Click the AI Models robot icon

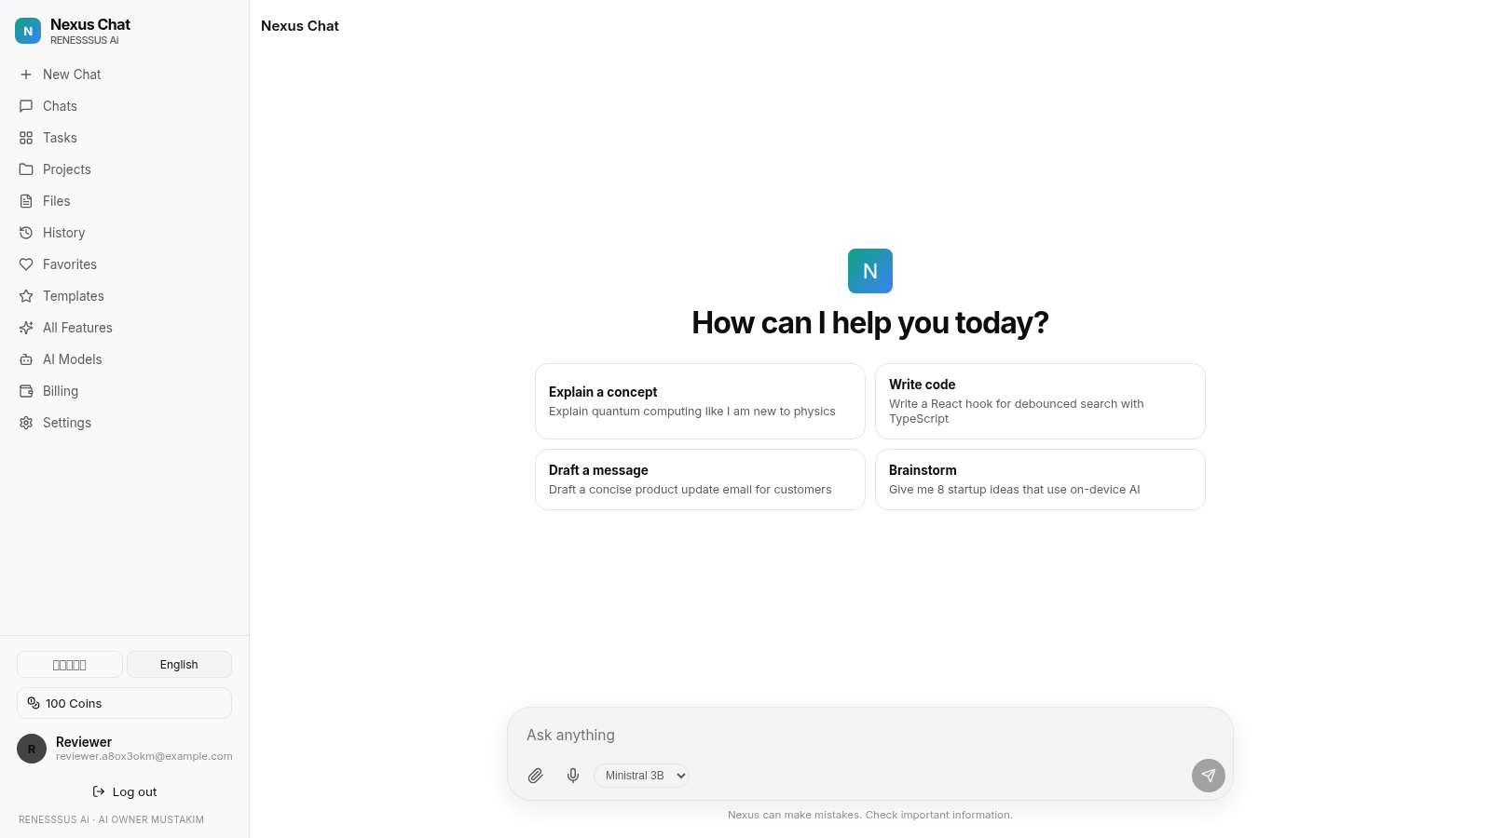pos(26,359)
